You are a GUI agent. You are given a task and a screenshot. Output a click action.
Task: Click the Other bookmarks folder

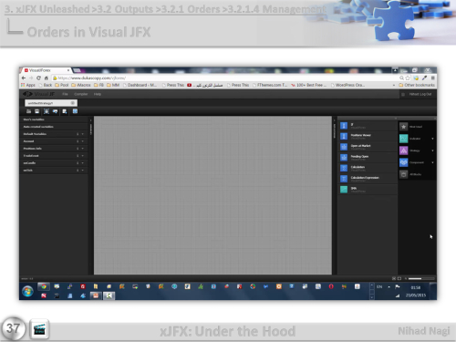[417, 85]
